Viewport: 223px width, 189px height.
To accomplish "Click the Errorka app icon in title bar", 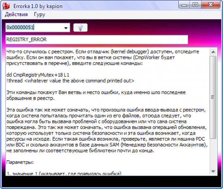I will tap(6, 6).
